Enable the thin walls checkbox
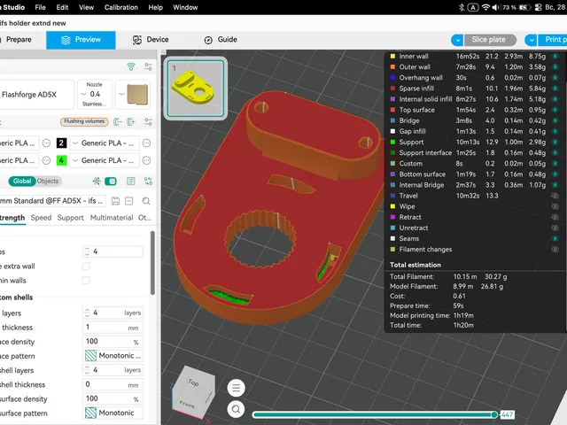 pyautogui.click(x=86, y=280)
